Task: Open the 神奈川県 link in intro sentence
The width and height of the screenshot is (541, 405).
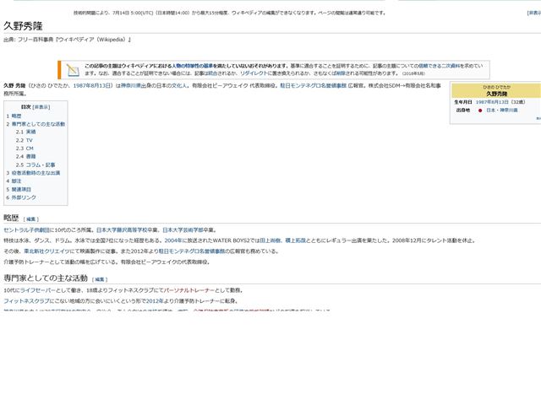Action: 131,85
